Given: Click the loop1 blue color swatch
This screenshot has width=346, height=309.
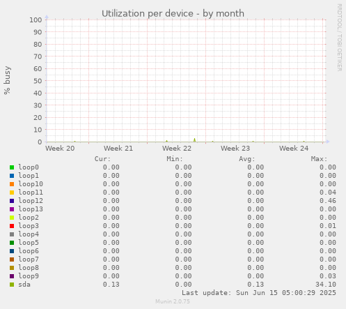Looking at the screenshot, I should coord(12,176).
